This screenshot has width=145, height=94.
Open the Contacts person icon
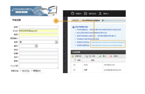click(100, 14)
